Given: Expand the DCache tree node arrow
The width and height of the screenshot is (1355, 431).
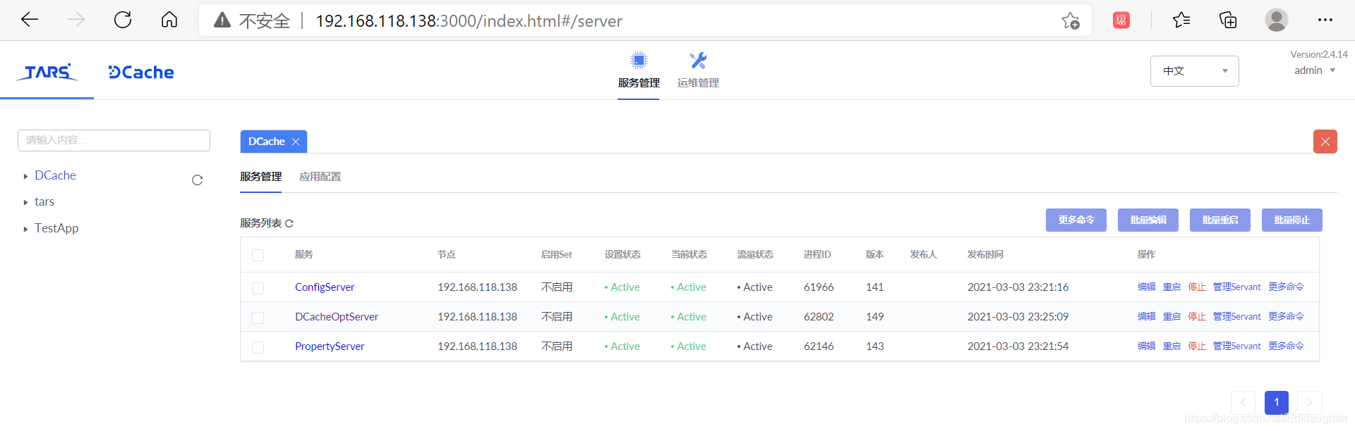Looking at the screenshot, I should (x=25, y=176).
